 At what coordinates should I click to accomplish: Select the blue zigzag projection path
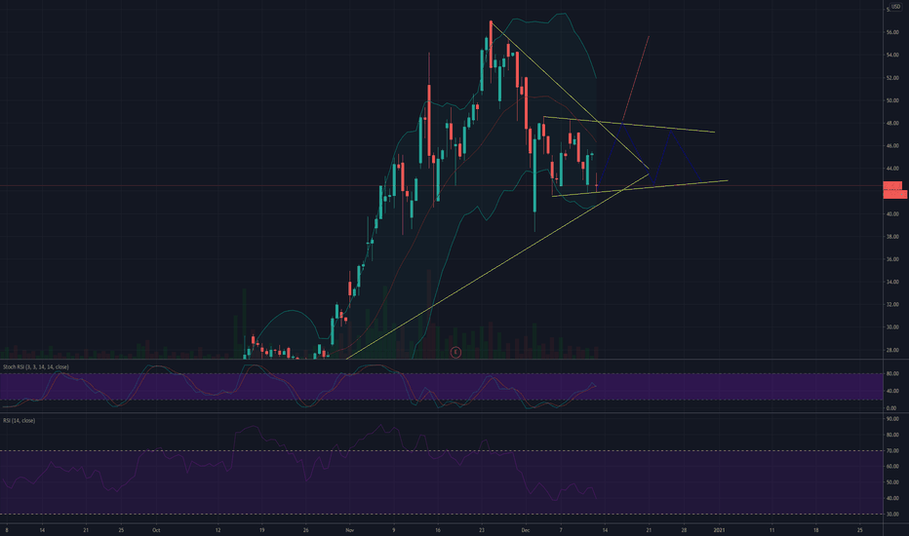click(x=661, y=157)
